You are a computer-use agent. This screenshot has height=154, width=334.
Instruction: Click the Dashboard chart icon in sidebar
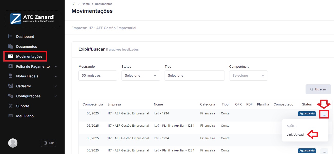coord(11,37)
